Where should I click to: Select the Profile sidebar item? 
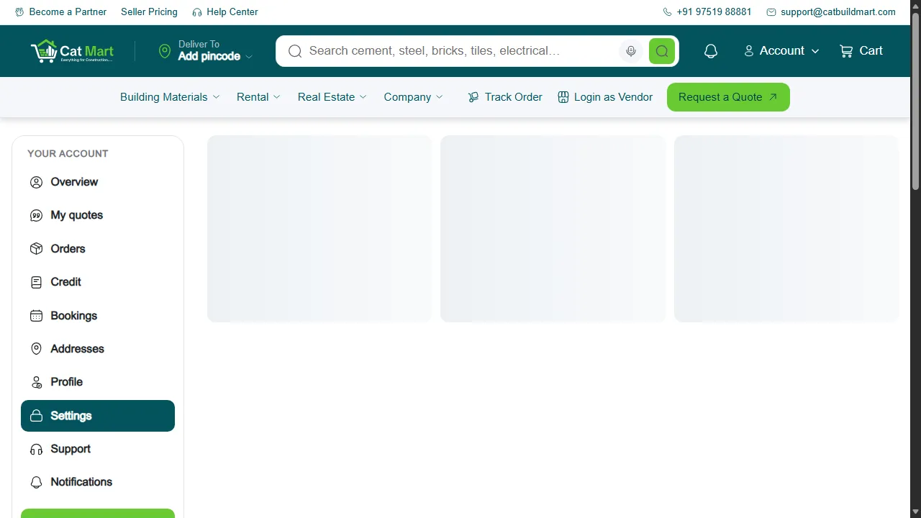point(98,382)
